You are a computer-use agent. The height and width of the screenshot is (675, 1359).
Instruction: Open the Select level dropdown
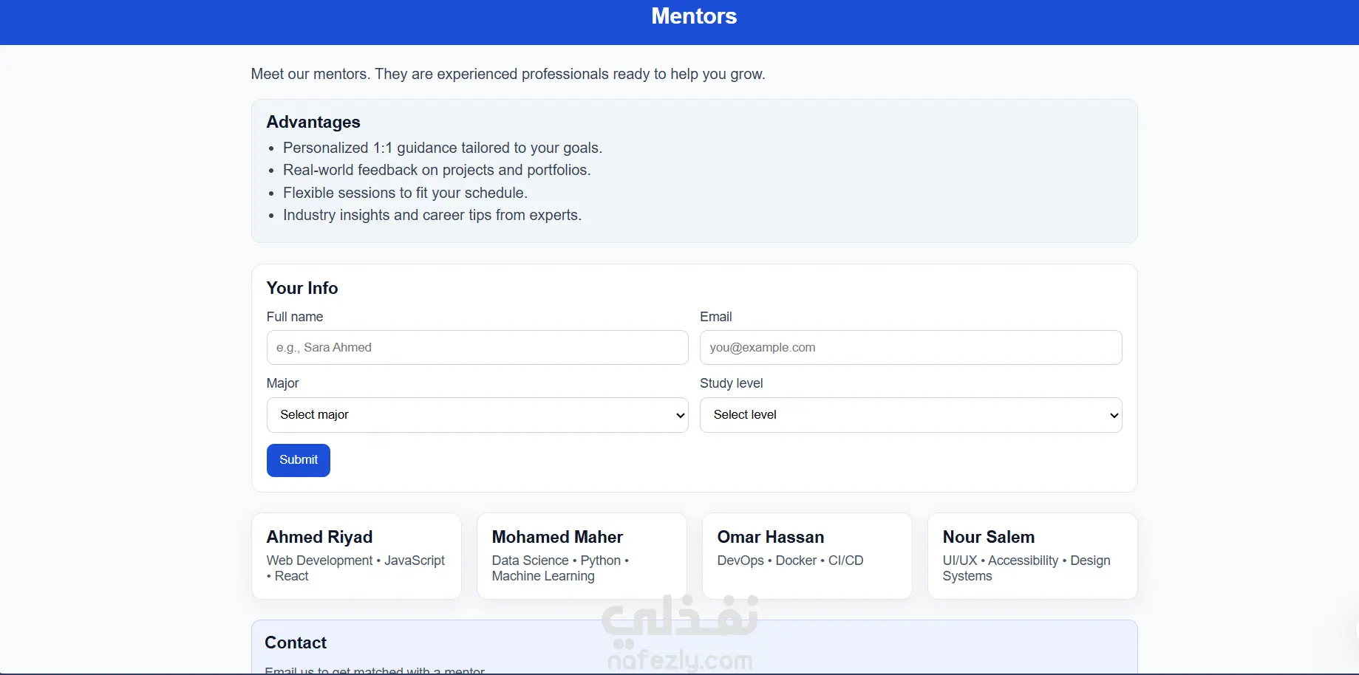[910, 415]
